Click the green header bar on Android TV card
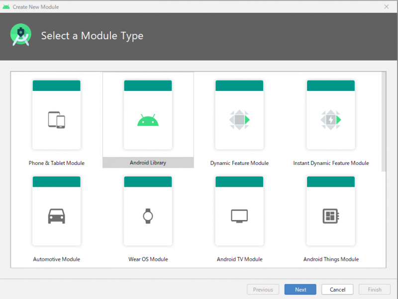398x299 pixels. click(239, 181)
